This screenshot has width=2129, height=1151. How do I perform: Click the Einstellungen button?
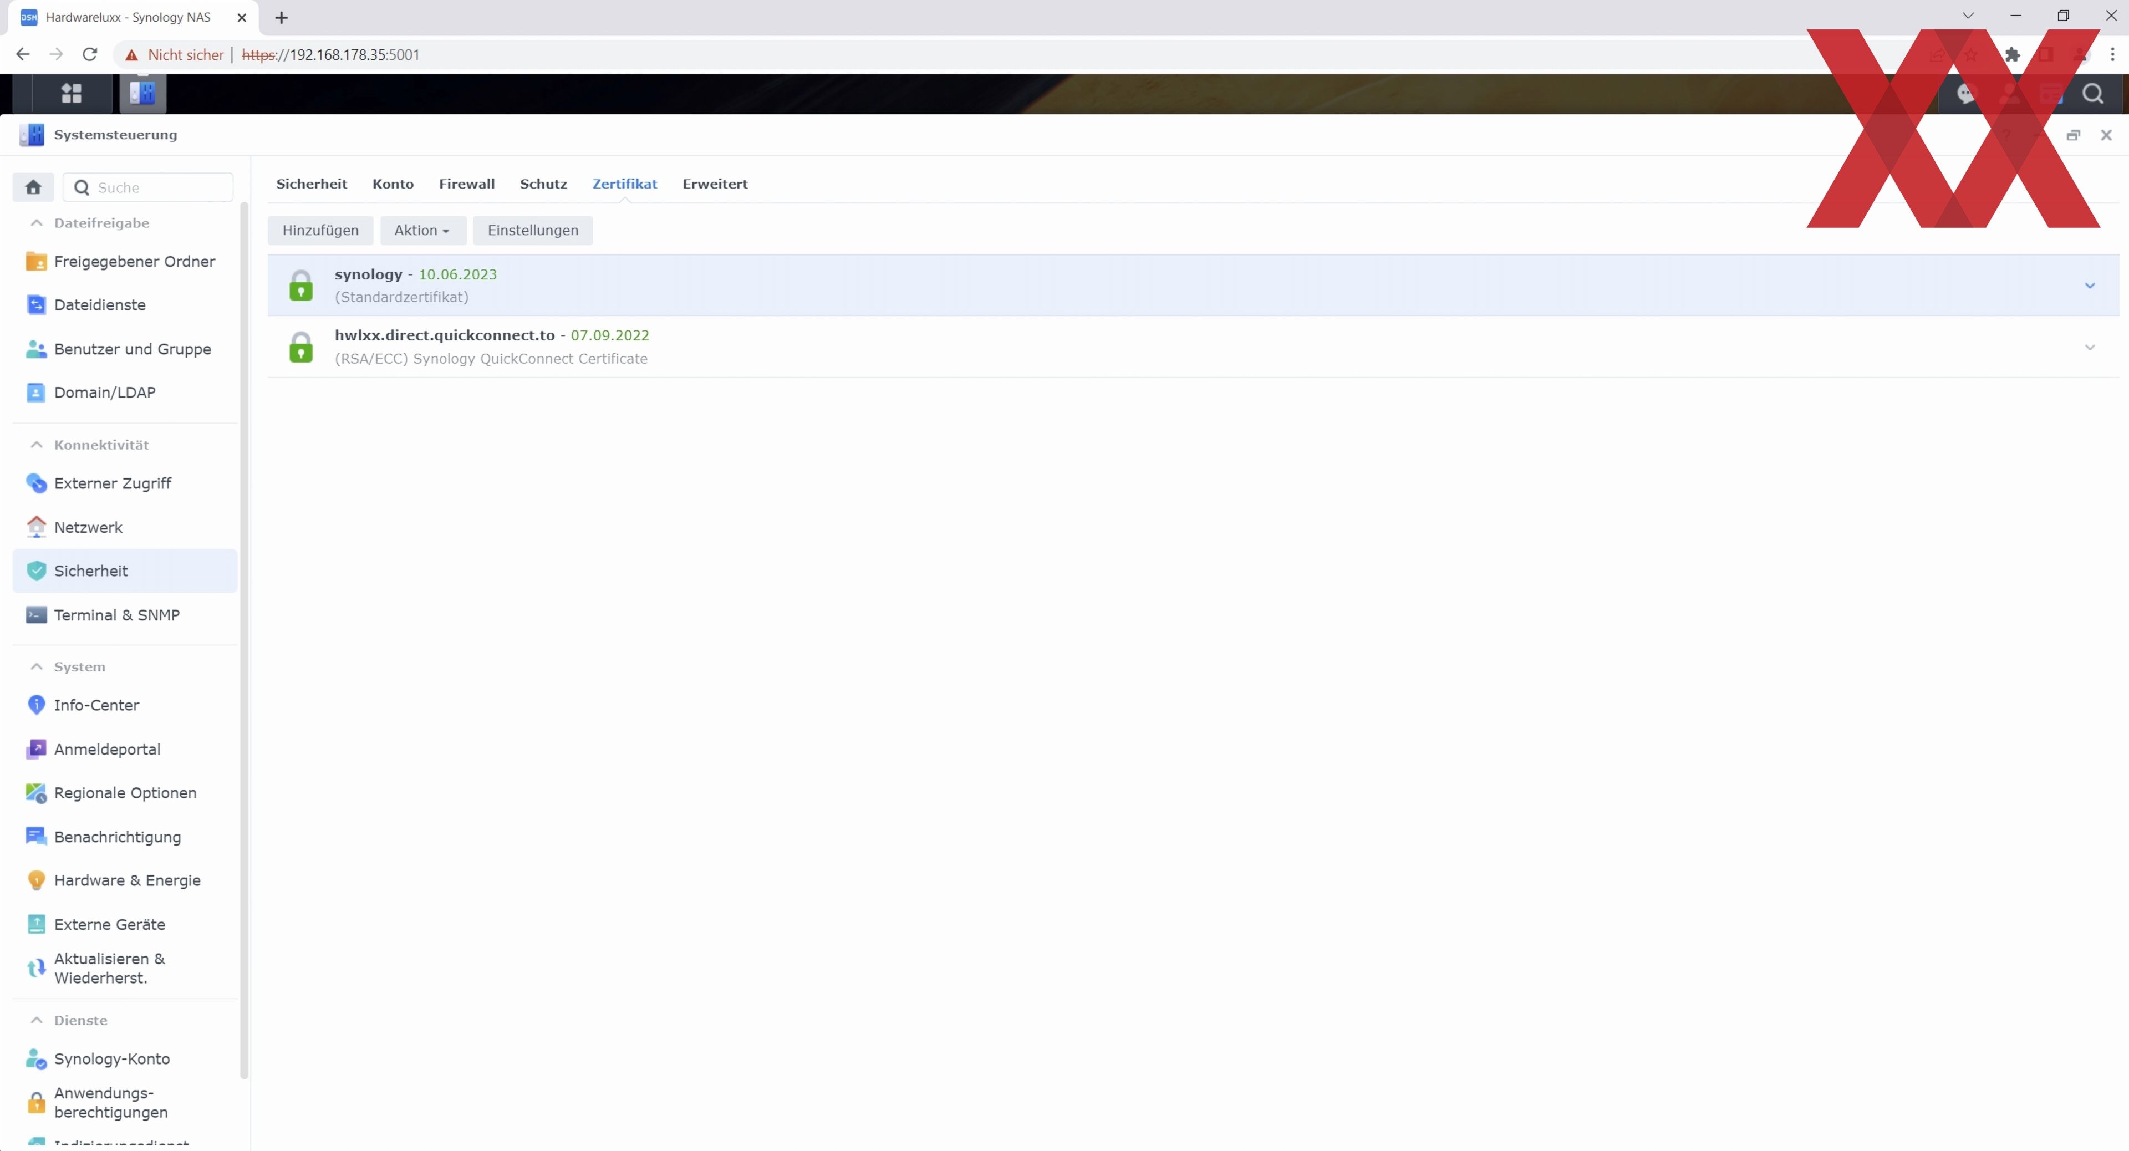pos(533,231)
